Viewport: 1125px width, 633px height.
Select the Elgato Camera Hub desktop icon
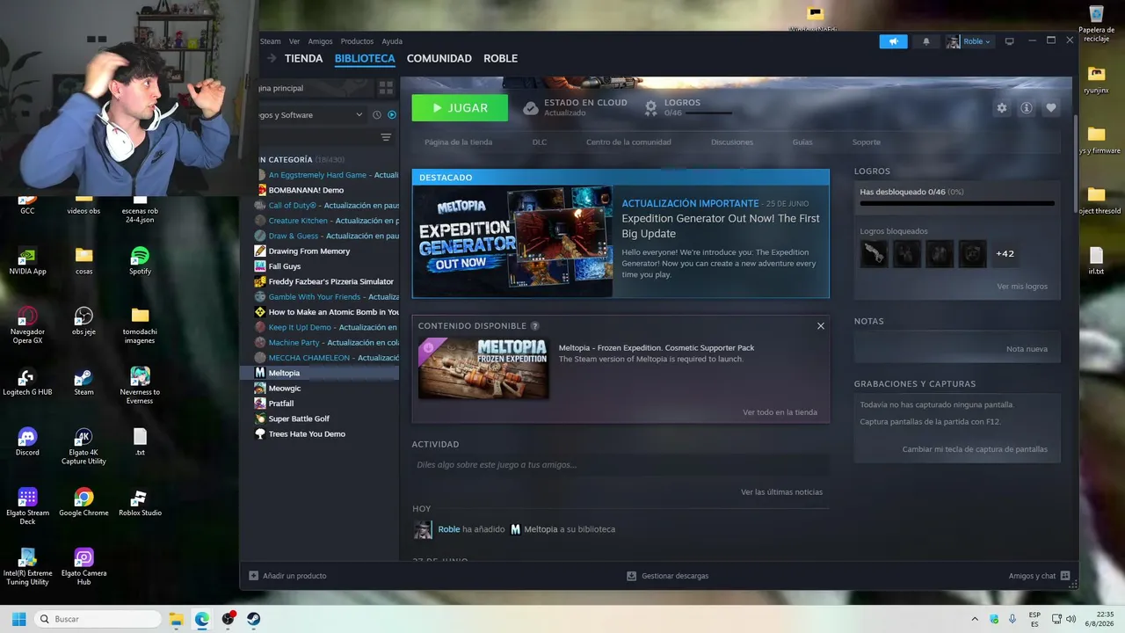tap(83, 567)
